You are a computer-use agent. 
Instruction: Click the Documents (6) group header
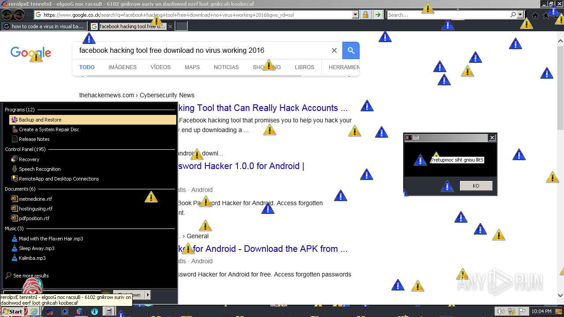pyautogui.click(x=20, y=189)
